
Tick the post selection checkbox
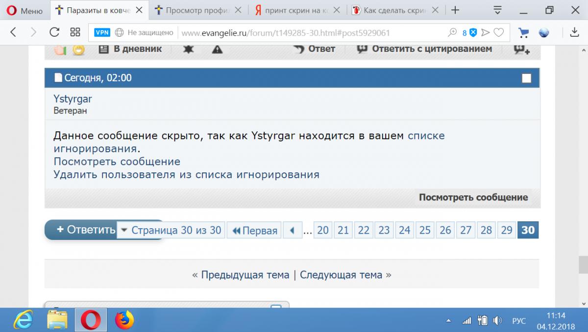(526, 78)
